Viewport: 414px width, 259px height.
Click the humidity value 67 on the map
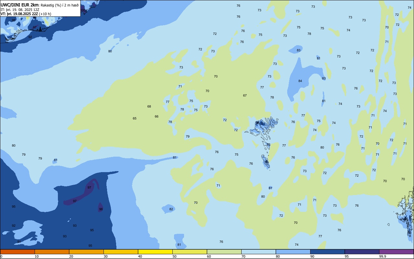pyautogui.click(x=245, y=96)
